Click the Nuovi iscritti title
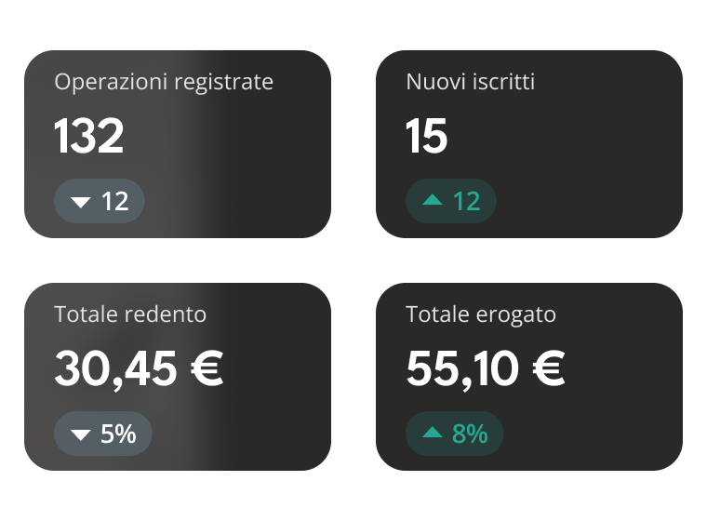 [x=470, y=82]
